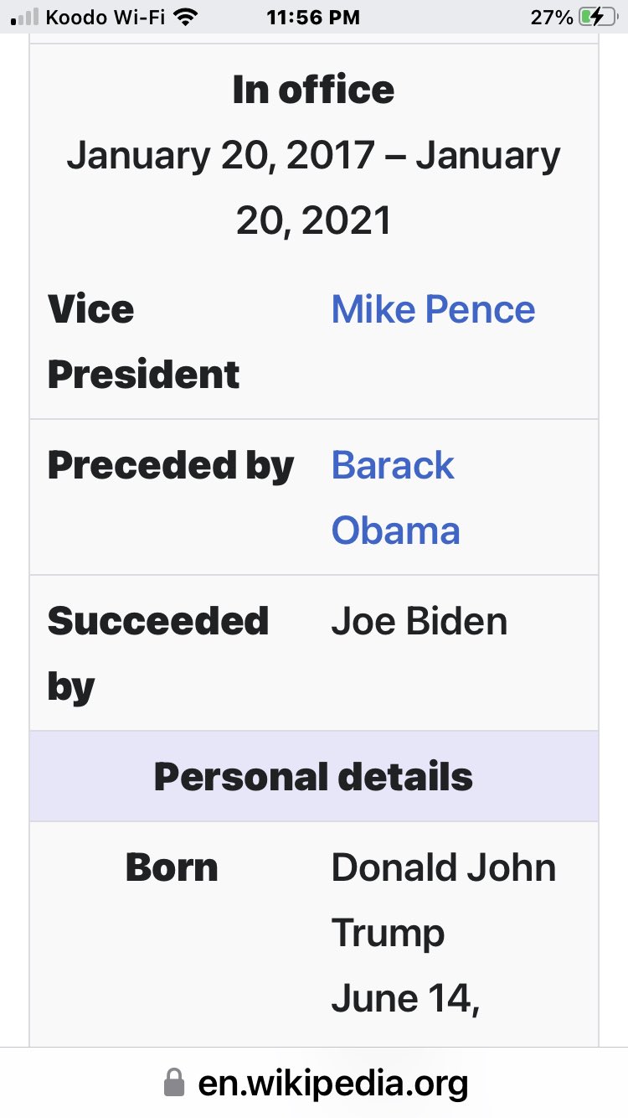Image resolution: width=628 pixels, height=1118 pixels.
Task: Tap the Born row label
Action: (172, 867)
